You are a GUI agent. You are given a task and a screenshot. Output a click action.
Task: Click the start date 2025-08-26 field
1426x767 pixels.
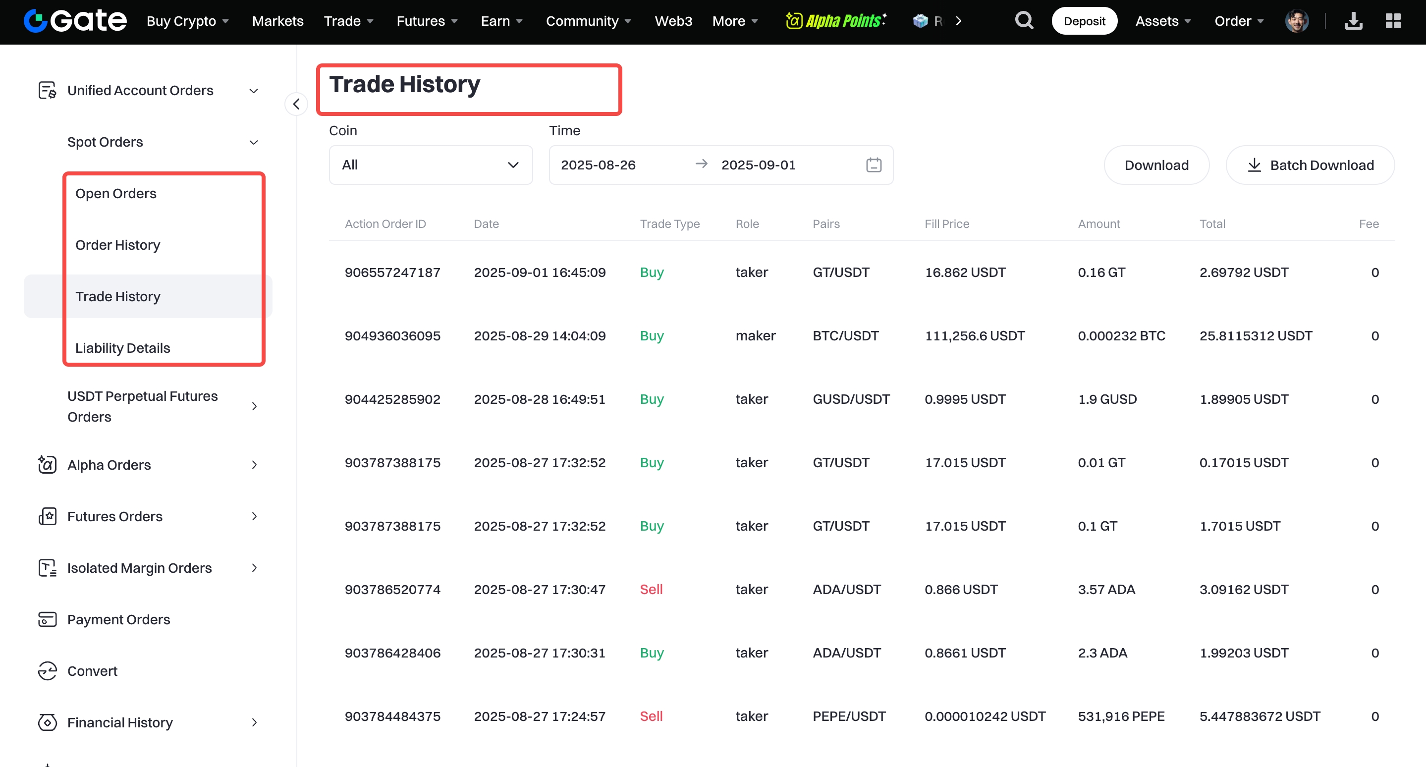(x=598, y=165)
